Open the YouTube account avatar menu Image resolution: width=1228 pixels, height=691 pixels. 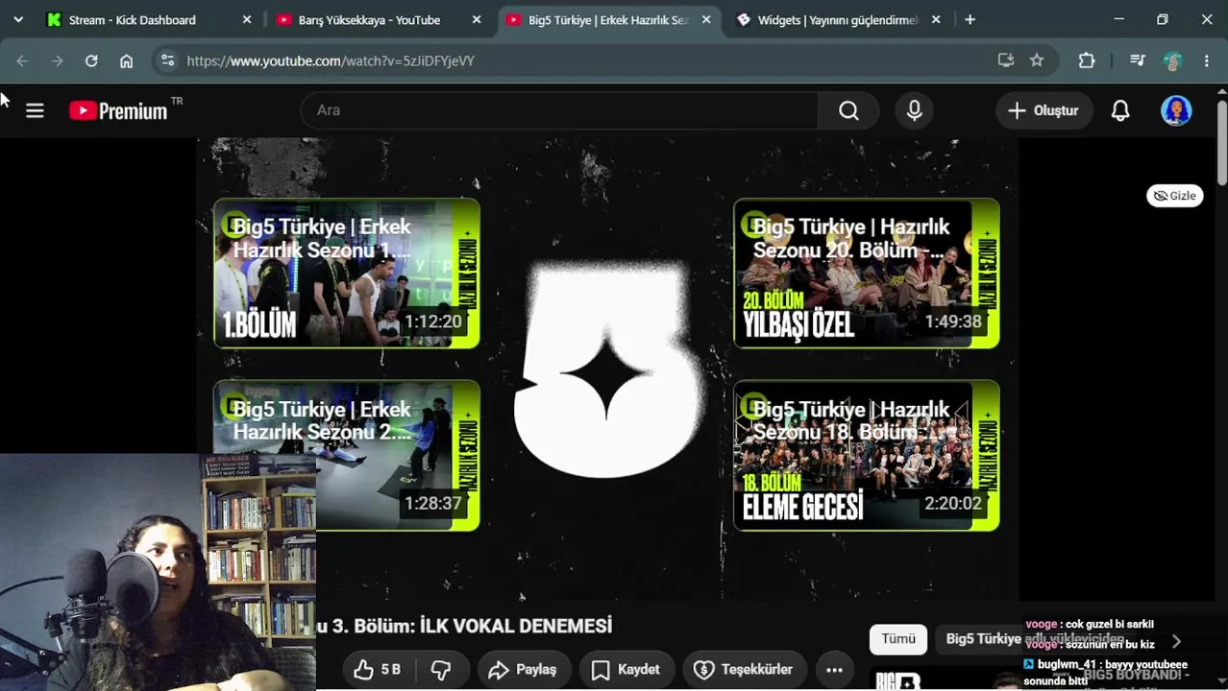click(1176, 110)
